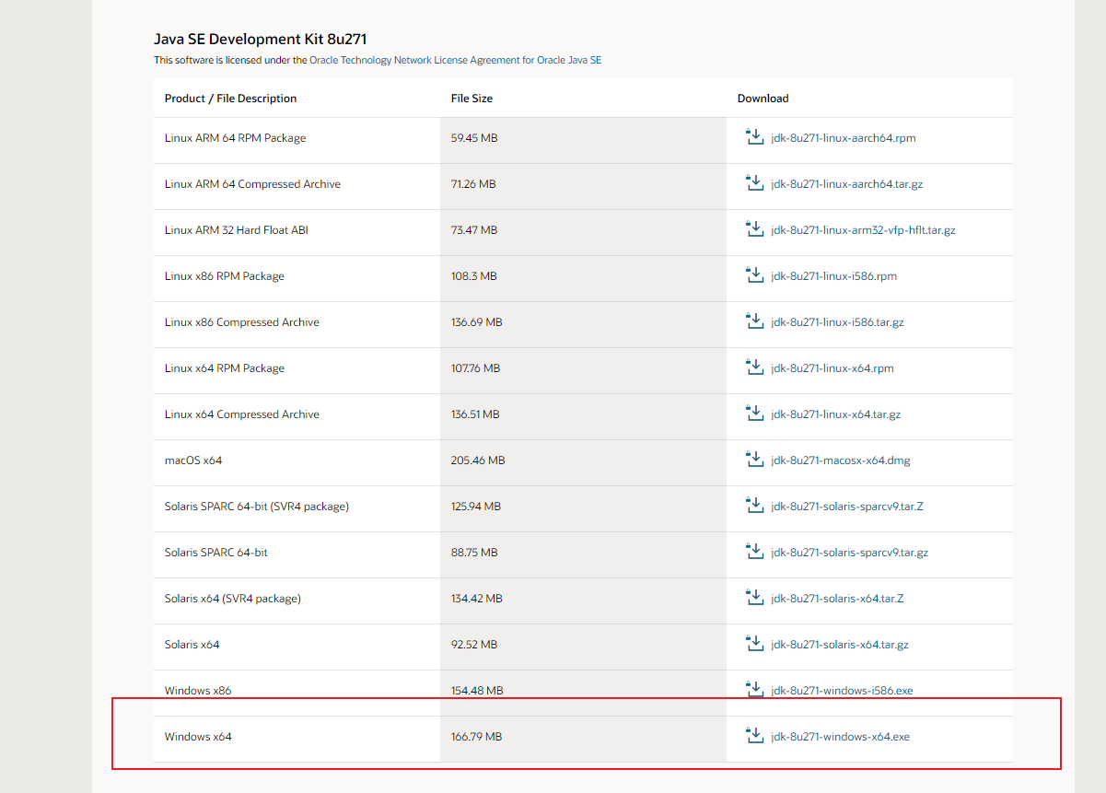This screenshot has width=1106, height=793.
Task: Click download icon beside jdk-8u271-linux-x64.rpm
Action: (754, 367)
